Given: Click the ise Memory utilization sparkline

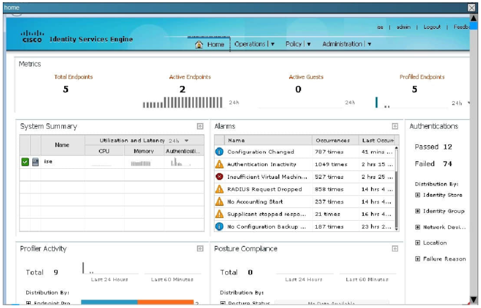Looking at the screenshot, I should click(x=140, y=164).
